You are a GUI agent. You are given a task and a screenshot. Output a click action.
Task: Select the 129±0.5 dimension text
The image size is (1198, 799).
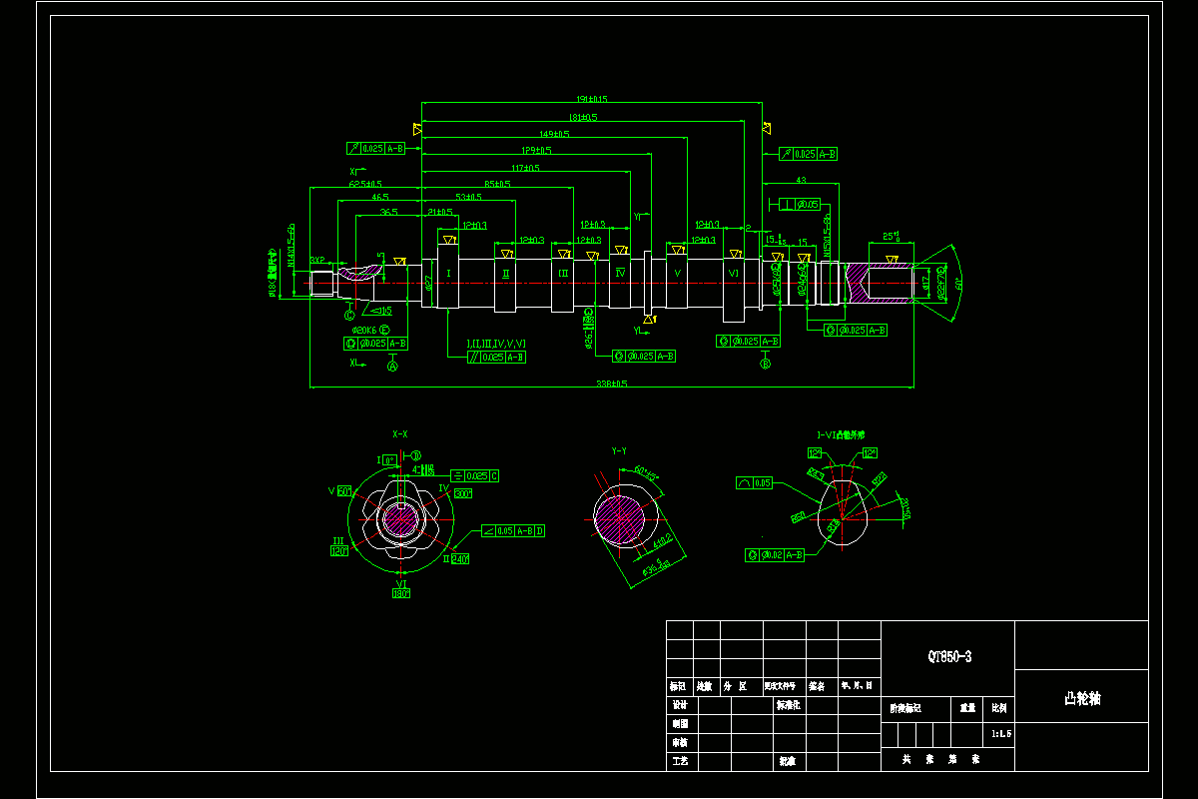point(536,151)
